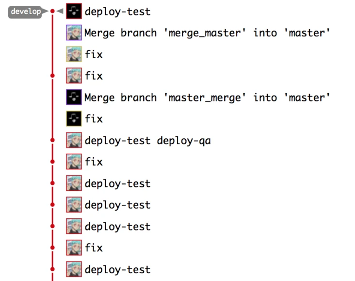This screenshot has width=355, height=281.
Task: Click the avatar of the deploy-test deploy-qa commit
Action: pyautogui.click(x=74, y=141)
